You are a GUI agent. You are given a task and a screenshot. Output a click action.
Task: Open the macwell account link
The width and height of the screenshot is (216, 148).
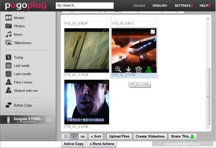(x=139, y=6)
